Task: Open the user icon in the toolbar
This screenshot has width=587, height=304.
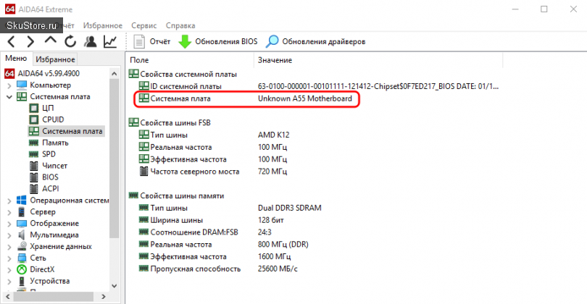Action: pos(90,41)
